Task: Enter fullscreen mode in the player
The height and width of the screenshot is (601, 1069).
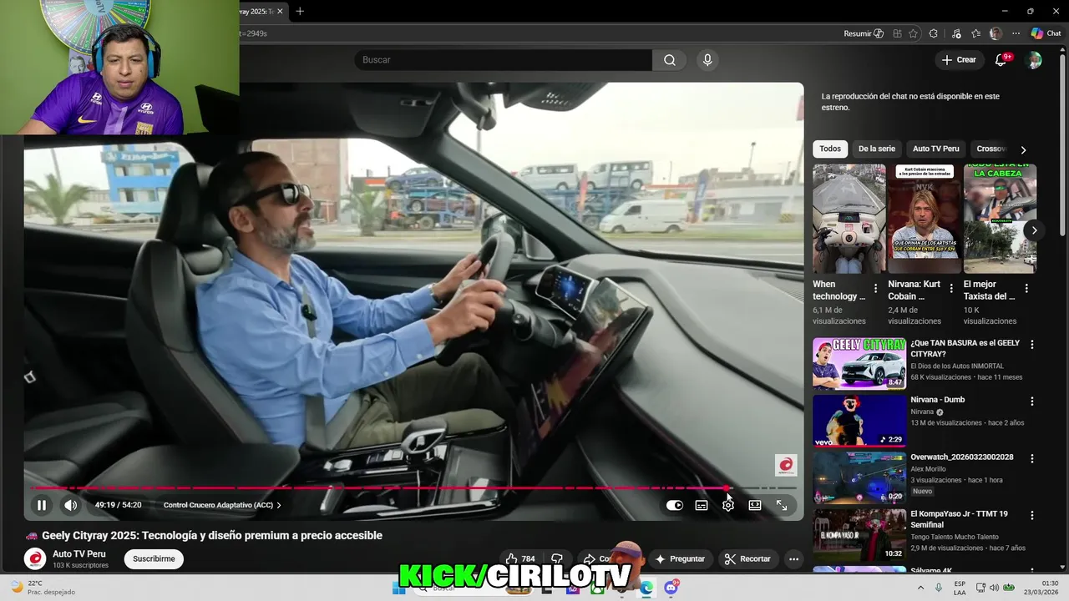Action: (x=782, y=505)
